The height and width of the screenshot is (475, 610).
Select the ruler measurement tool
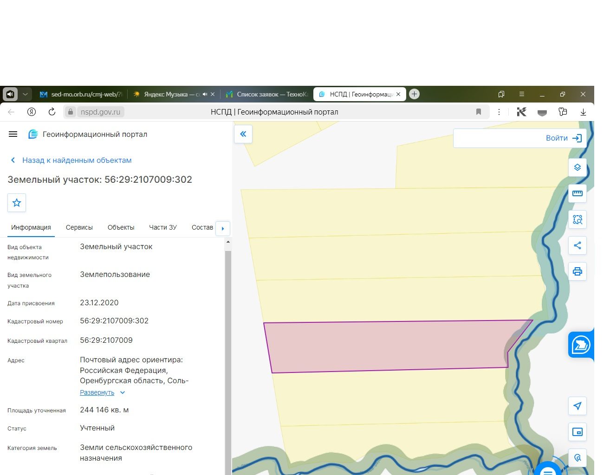click(x=577, y=193)
